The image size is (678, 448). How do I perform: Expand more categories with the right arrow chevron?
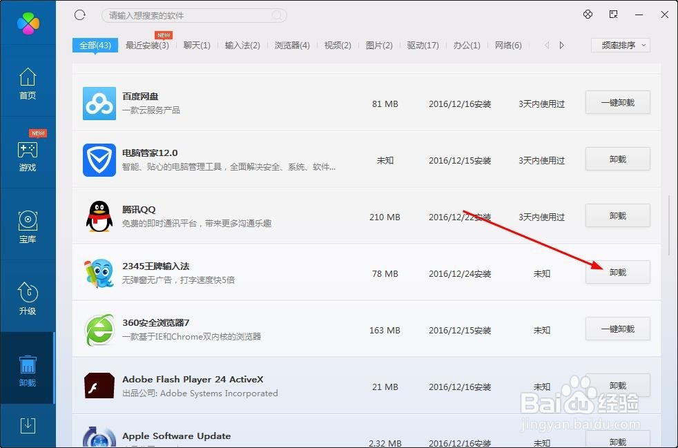(561, 44)
